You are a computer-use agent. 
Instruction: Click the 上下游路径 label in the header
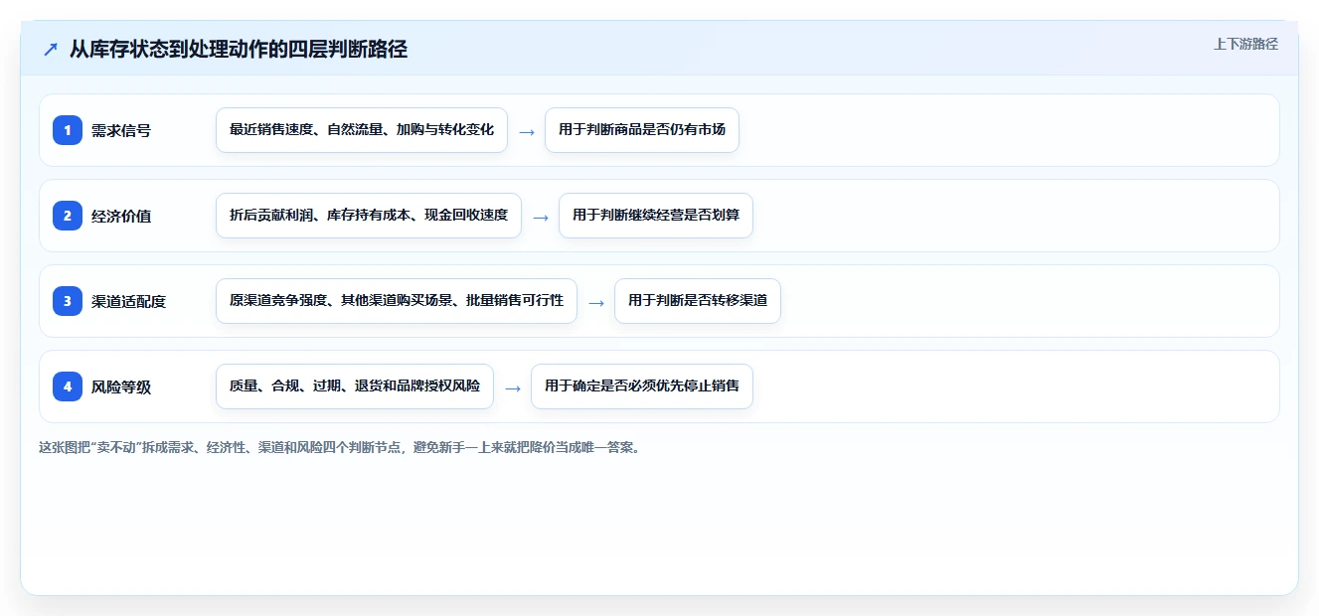pos(1245,44)
